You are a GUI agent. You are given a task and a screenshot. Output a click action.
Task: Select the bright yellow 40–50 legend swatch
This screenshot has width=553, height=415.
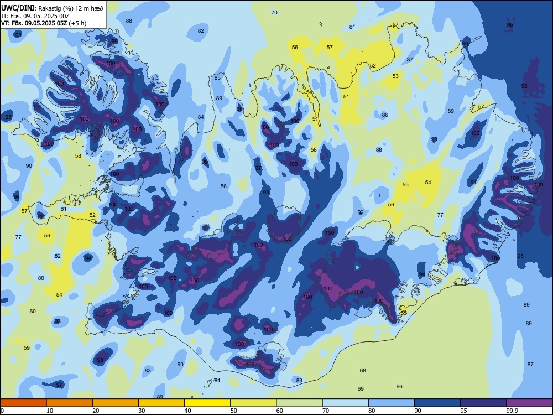(x=207, y=403)
